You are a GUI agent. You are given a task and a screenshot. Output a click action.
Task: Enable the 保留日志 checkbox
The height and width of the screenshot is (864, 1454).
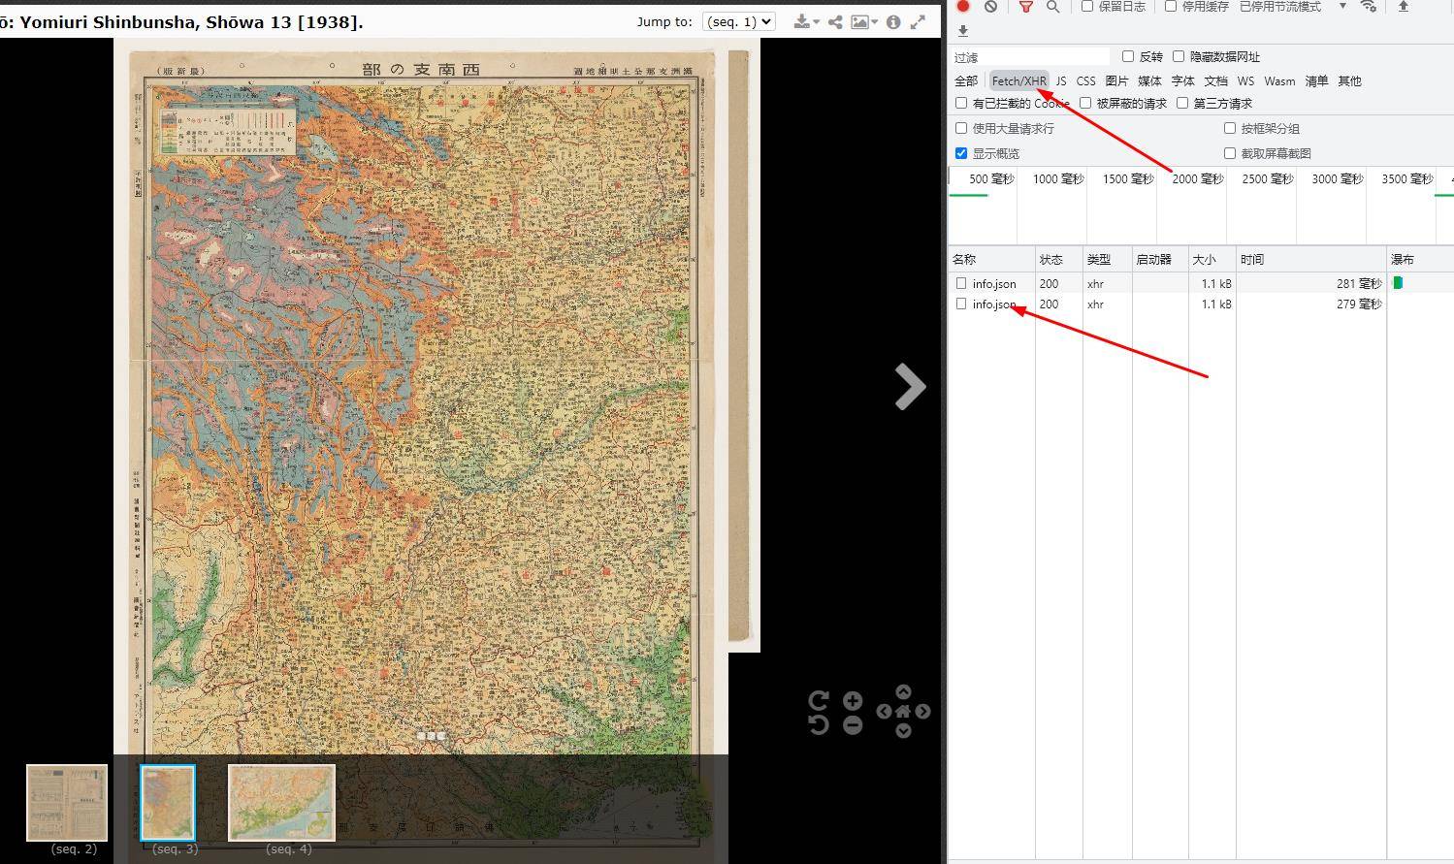1087,7
